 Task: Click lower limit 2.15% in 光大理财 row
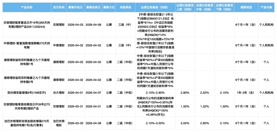tap(224, 93)
